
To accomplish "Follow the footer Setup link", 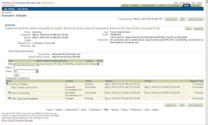I will 125,109.
